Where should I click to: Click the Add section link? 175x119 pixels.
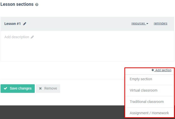click(161, 70)
